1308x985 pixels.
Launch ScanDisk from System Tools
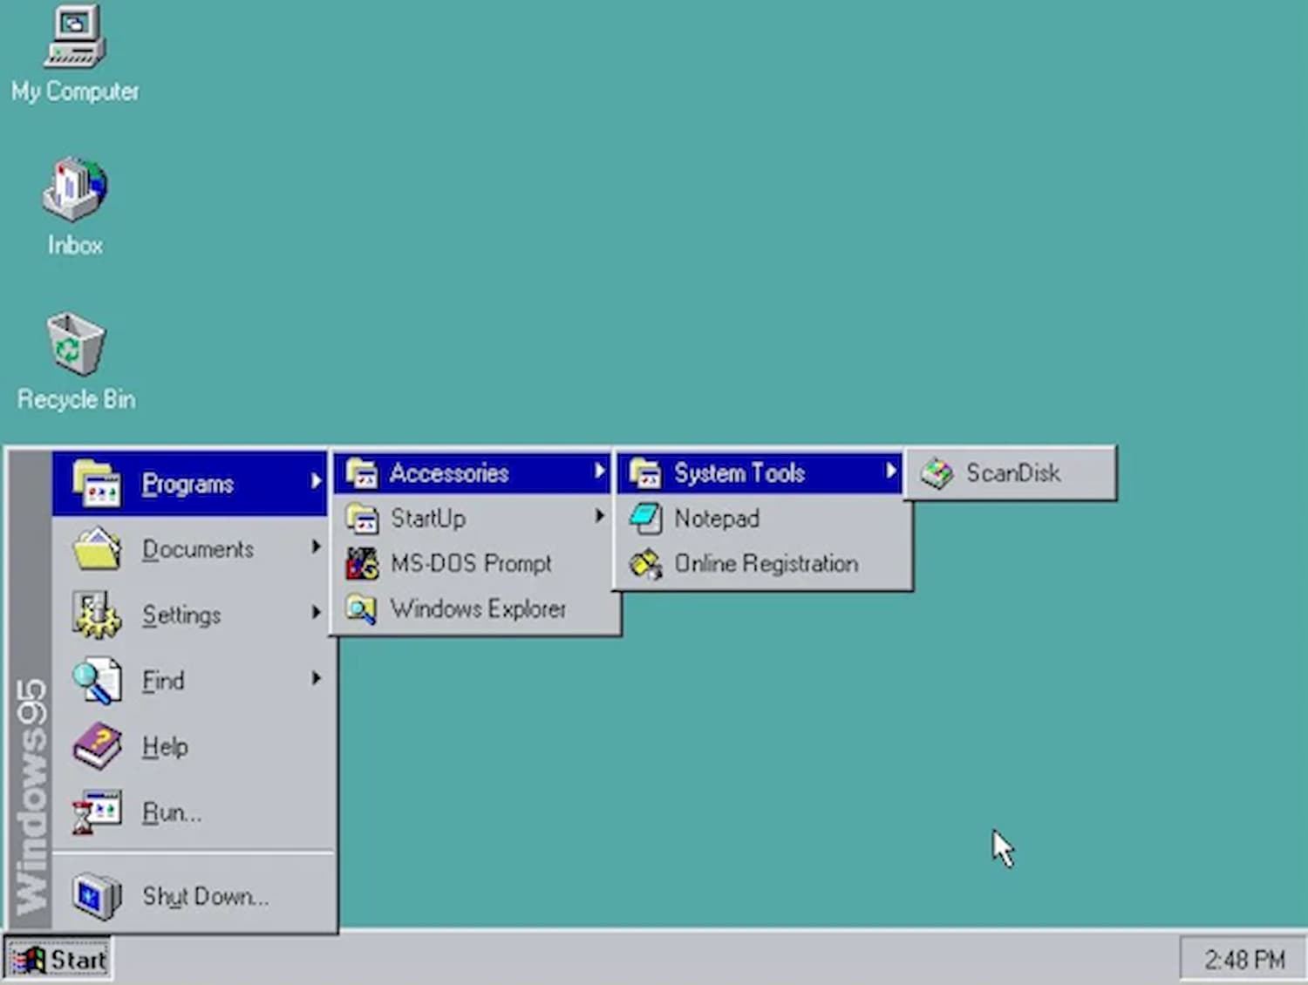(x=1012, y=473)
